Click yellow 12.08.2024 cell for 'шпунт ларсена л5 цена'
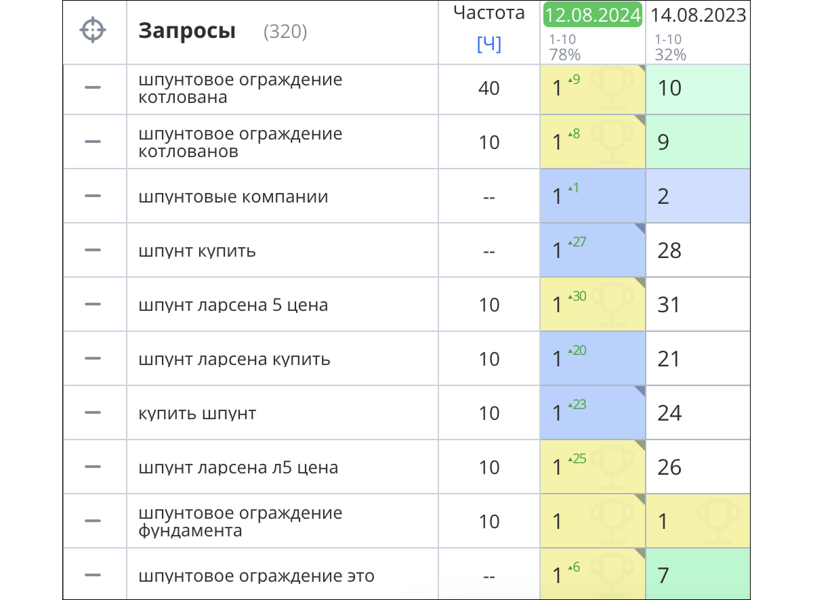Viewport: 813px width, 600px height. click(x=592, y=467)
